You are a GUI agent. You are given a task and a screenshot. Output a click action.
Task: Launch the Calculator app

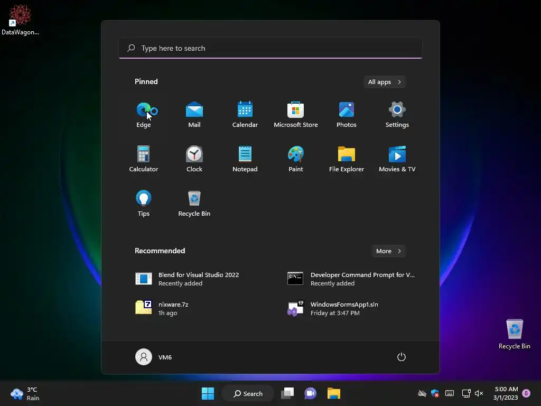tap(144, 159)
